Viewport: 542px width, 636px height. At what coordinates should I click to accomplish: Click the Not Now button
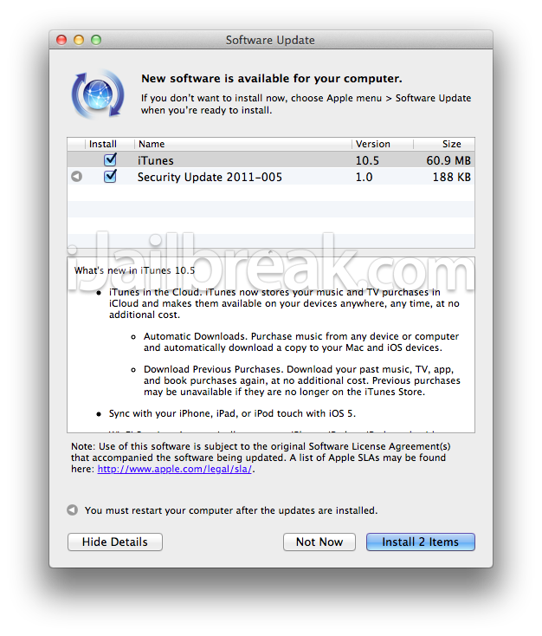pos(319,542)
